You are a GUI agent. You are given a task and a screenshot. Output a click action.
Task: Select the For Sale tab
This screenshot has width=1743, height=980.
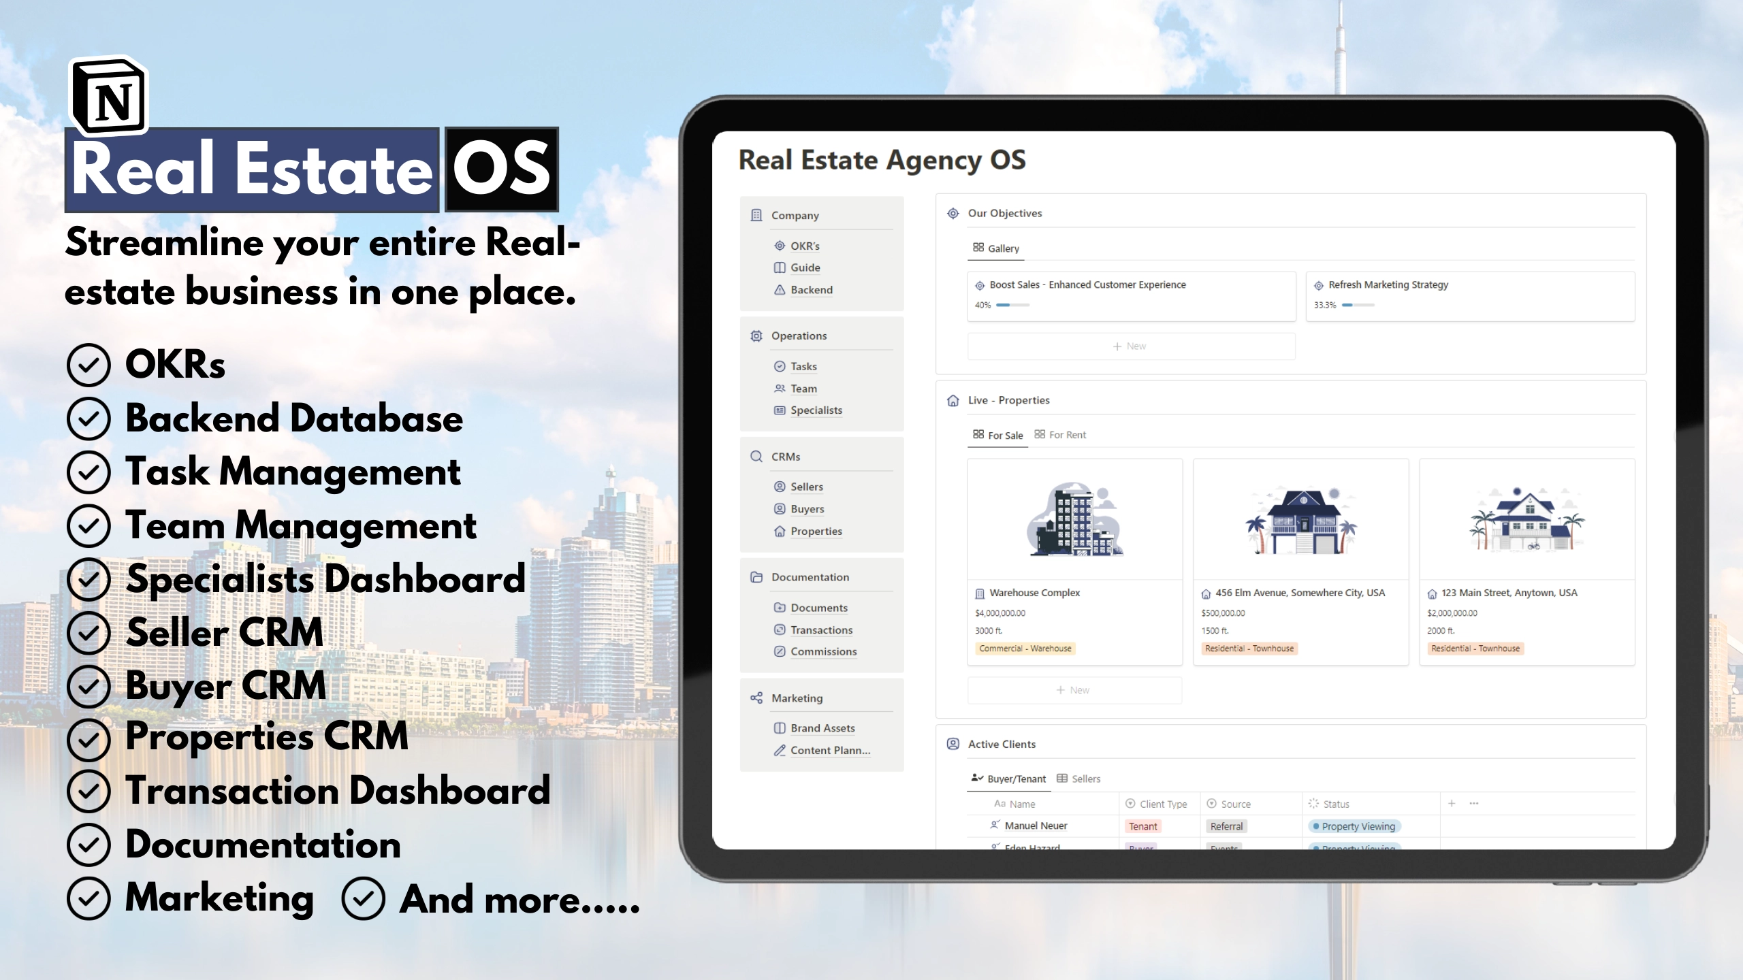tap(1003, 433)
